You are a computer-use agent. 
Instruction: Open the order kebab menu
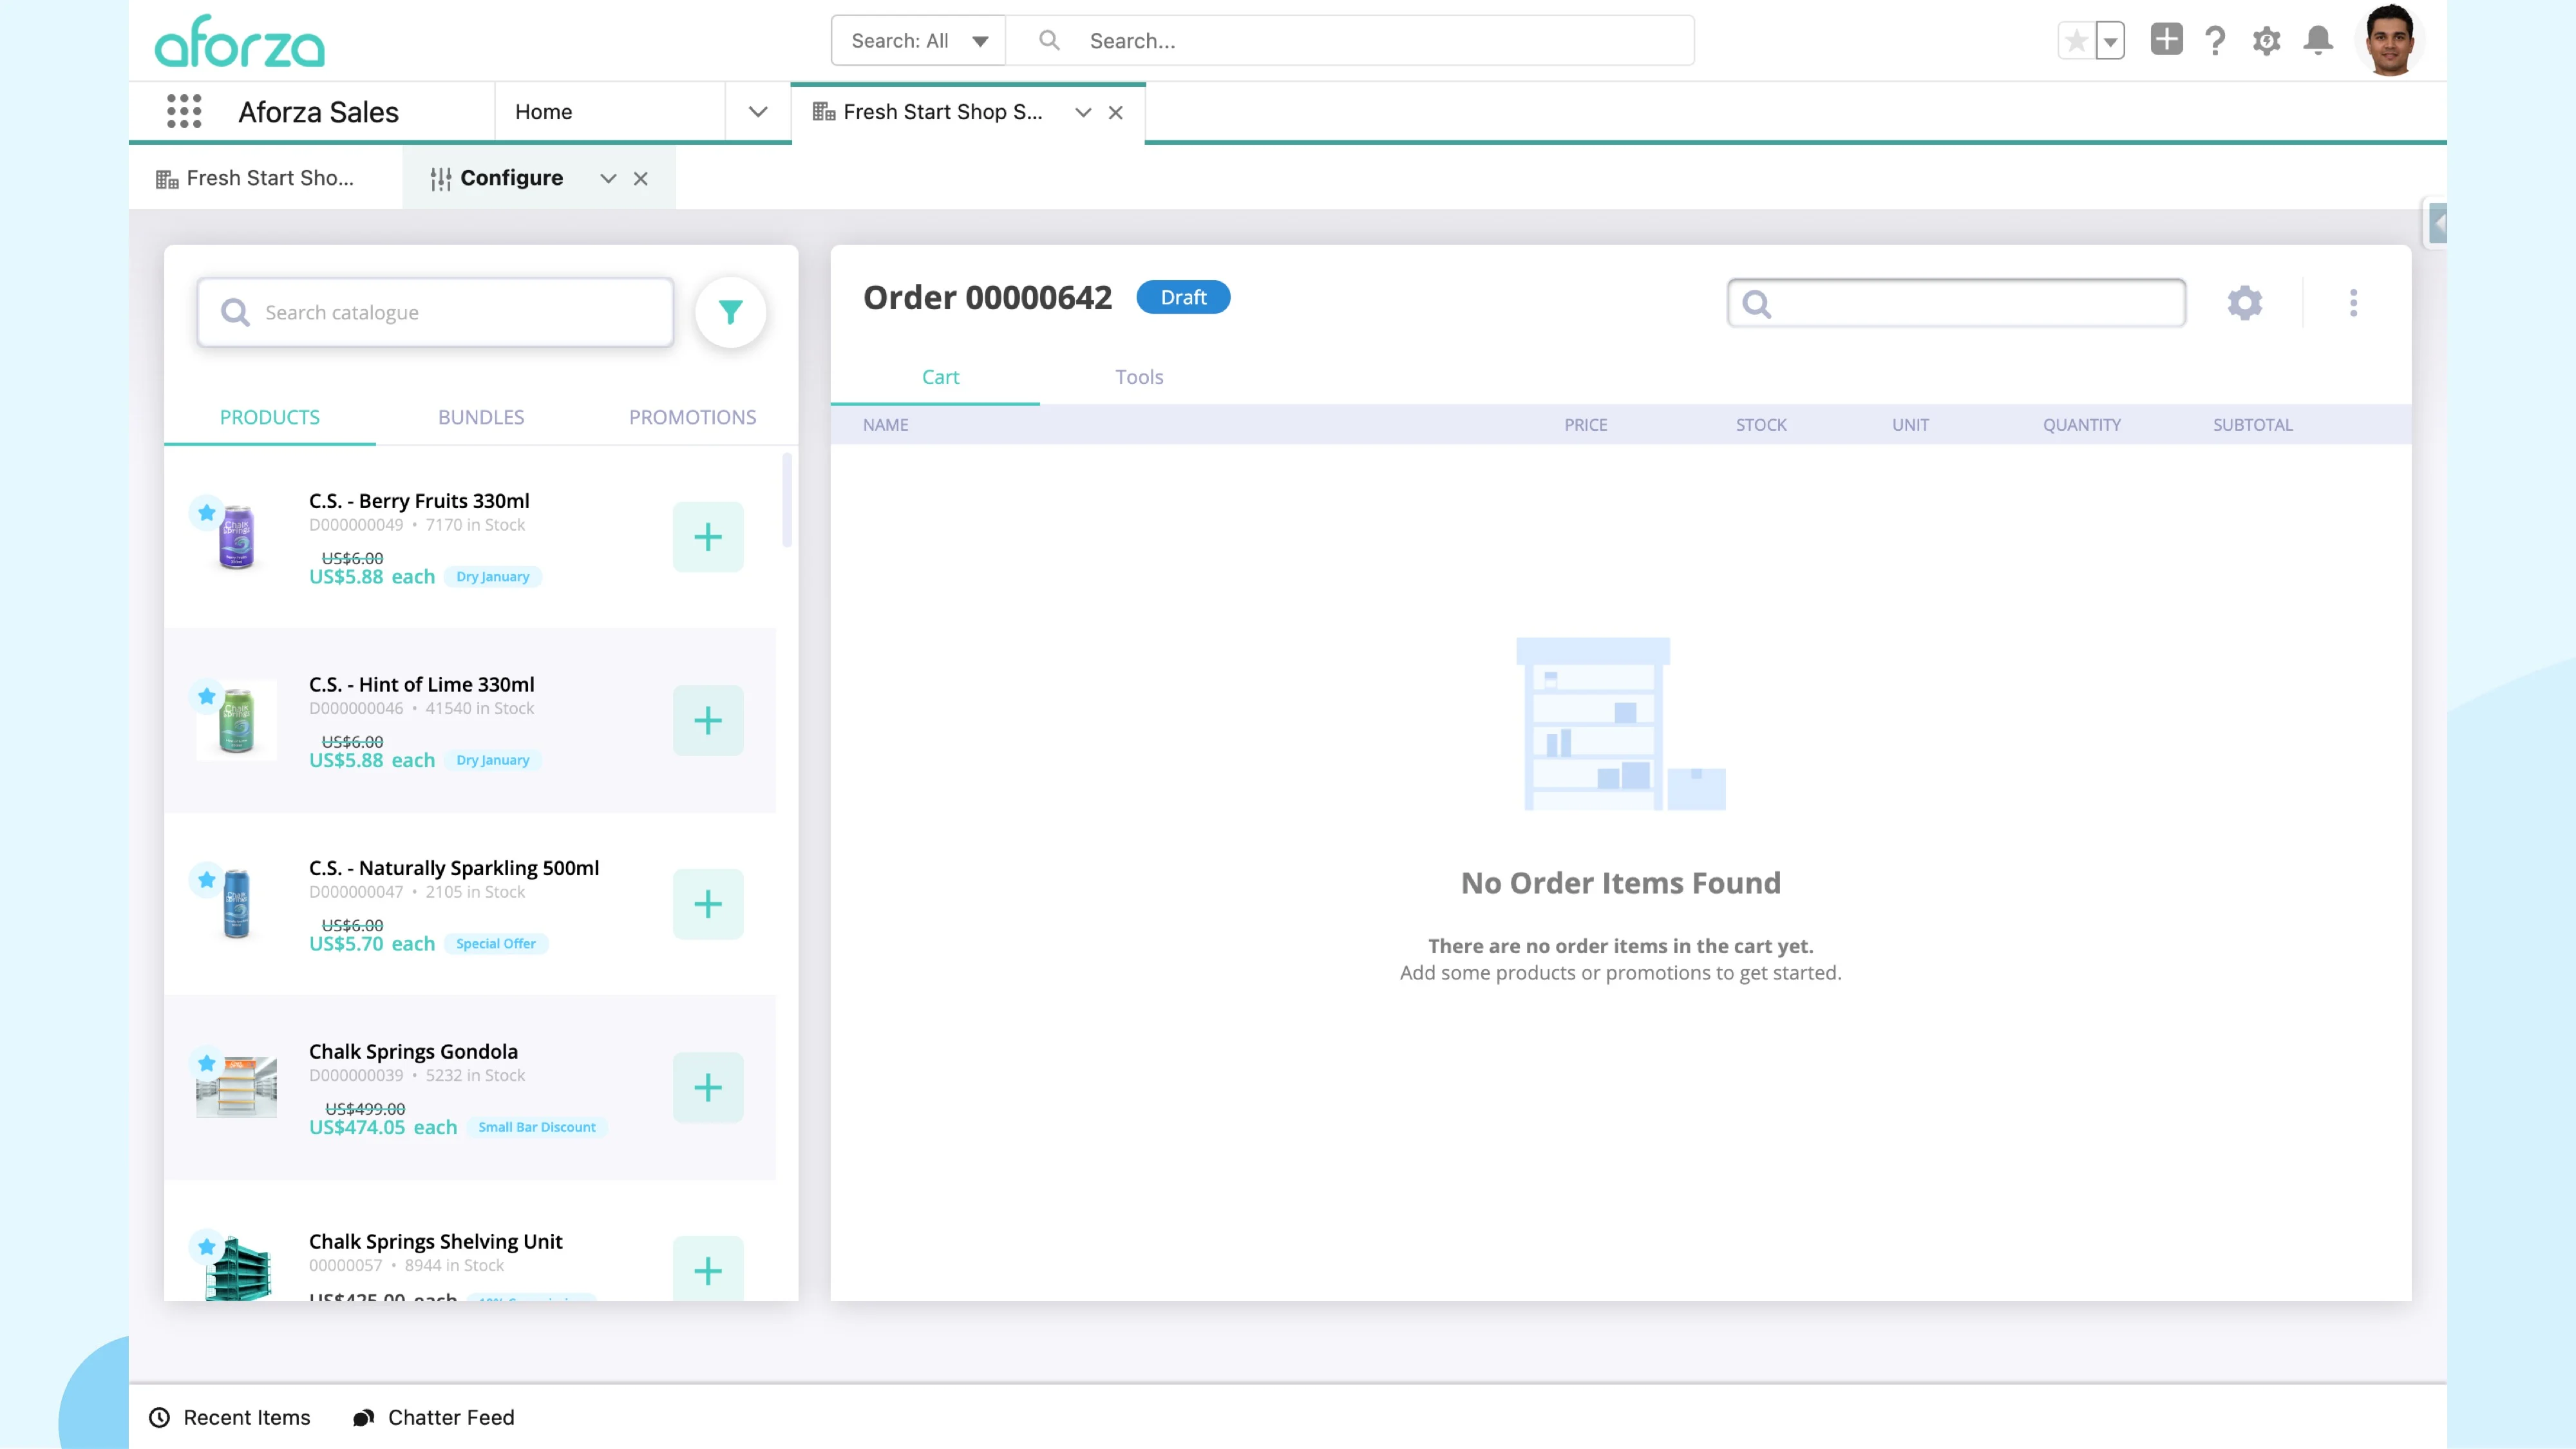pyautogui.click(x=2353, y=303)
